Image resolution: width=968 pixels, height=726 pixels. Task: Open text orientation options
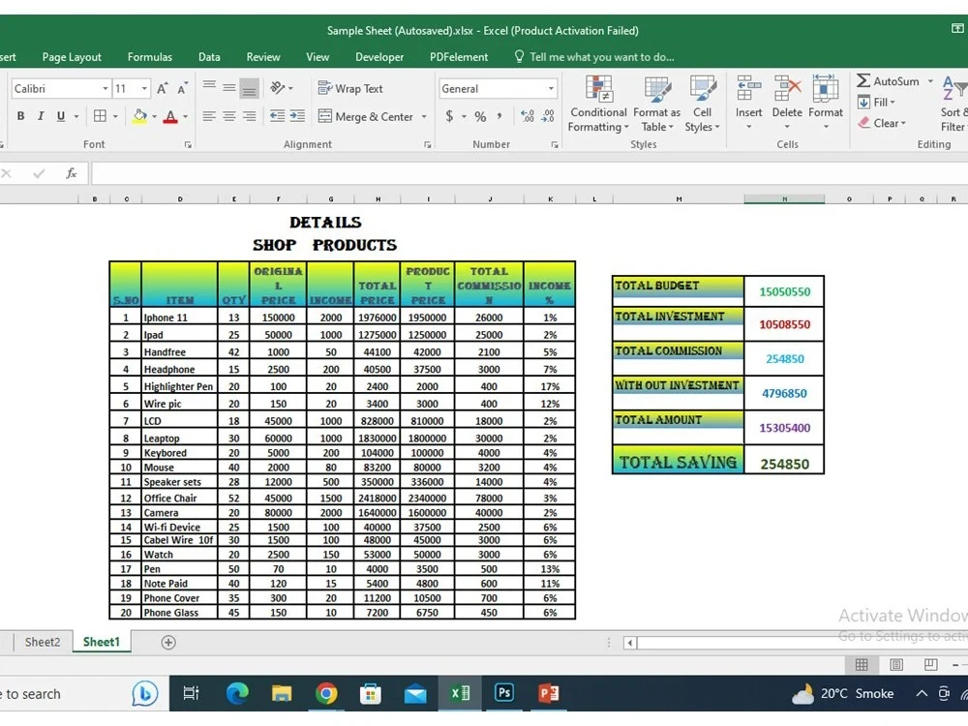[282, 88]
